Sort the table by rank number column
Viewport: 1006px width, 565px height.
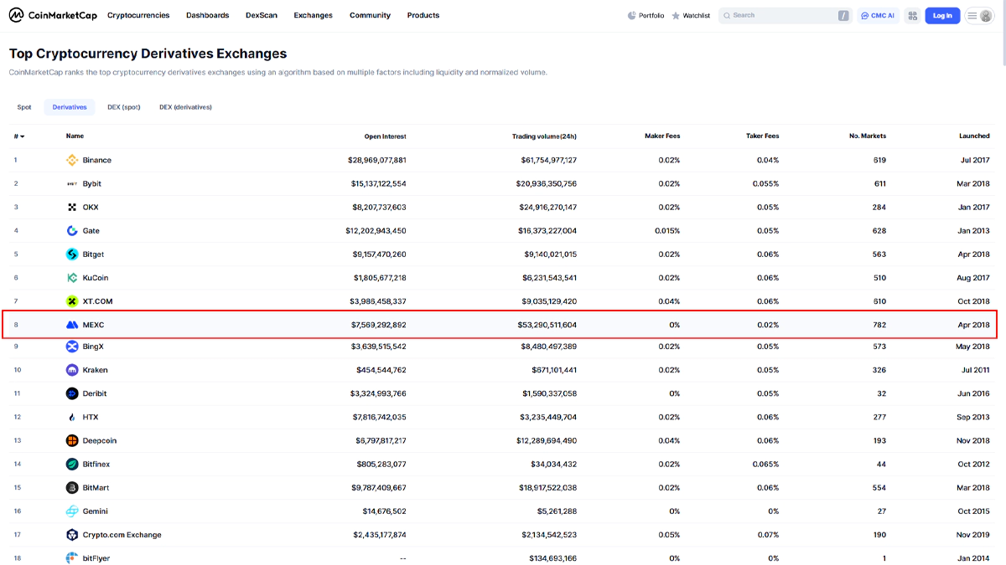click(x=18, y=136)
